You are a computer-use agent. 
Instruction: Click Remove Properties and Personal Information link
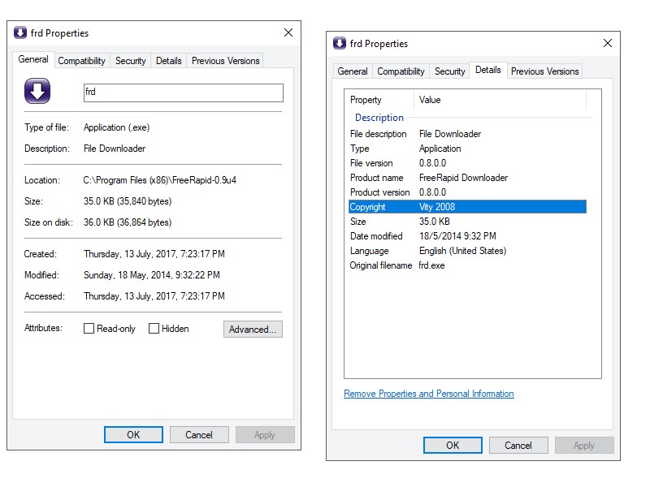click(428, 394)
